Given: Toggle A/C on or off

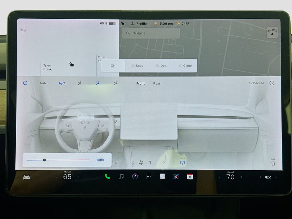Looking at the screenshot, I should click(x=62, y=83).
